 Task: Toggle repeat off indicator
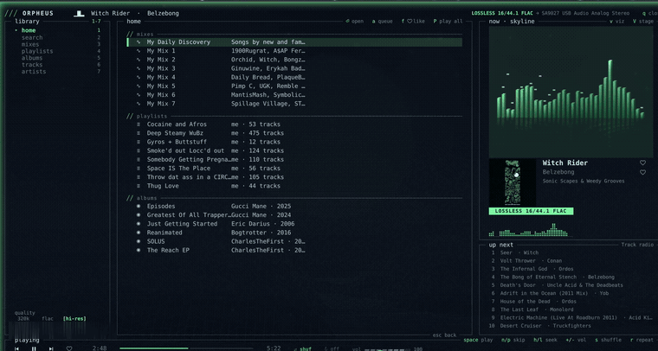pos(332,348)
